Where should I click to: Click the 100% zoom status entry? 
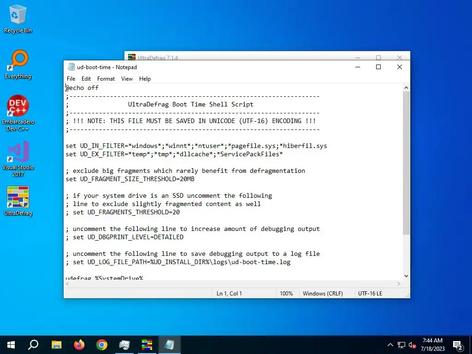286,294
